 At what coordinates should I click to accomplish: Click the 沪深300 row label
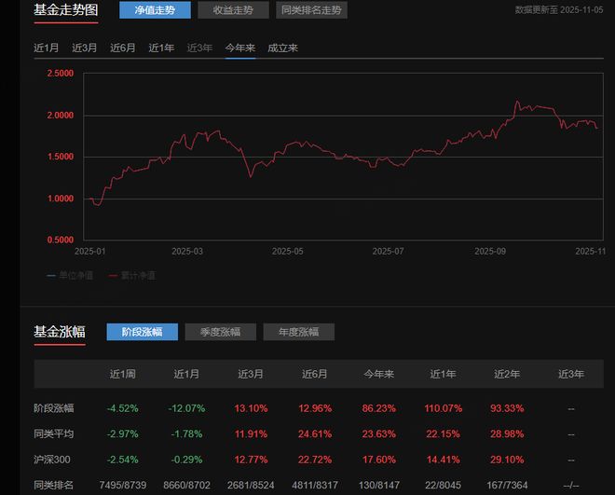coord(53,460)
